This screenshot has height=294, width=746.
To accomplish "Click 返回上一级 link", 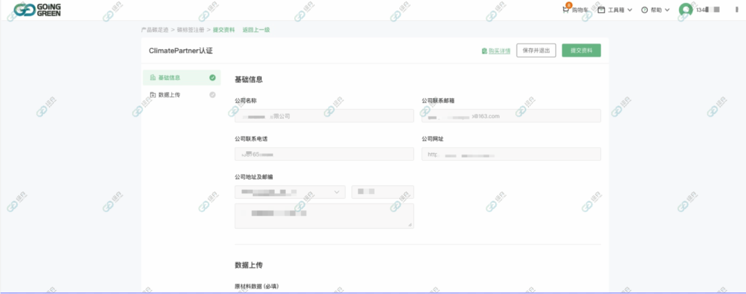I will pyautogui.click(x=256, y=30).
